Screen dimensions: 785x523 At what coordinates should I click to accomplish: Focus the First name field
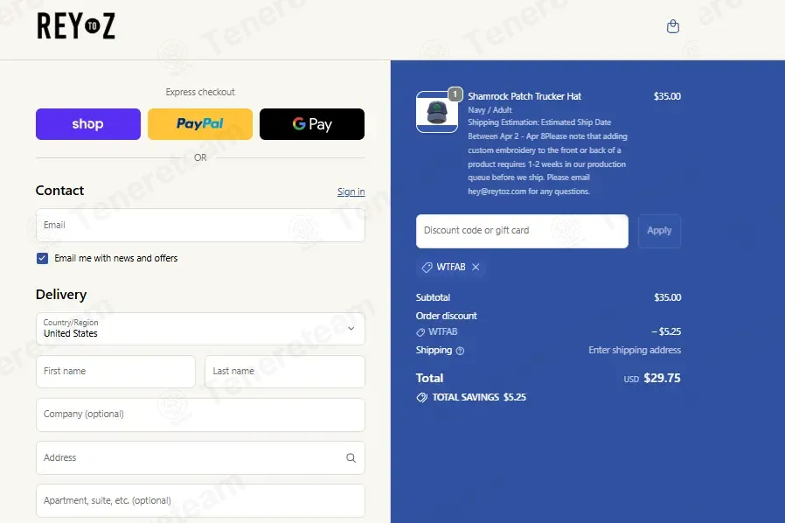tap(115, 372)
